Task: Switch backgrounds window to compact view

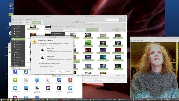Action: pyautogui.click(x=124, y=30)
